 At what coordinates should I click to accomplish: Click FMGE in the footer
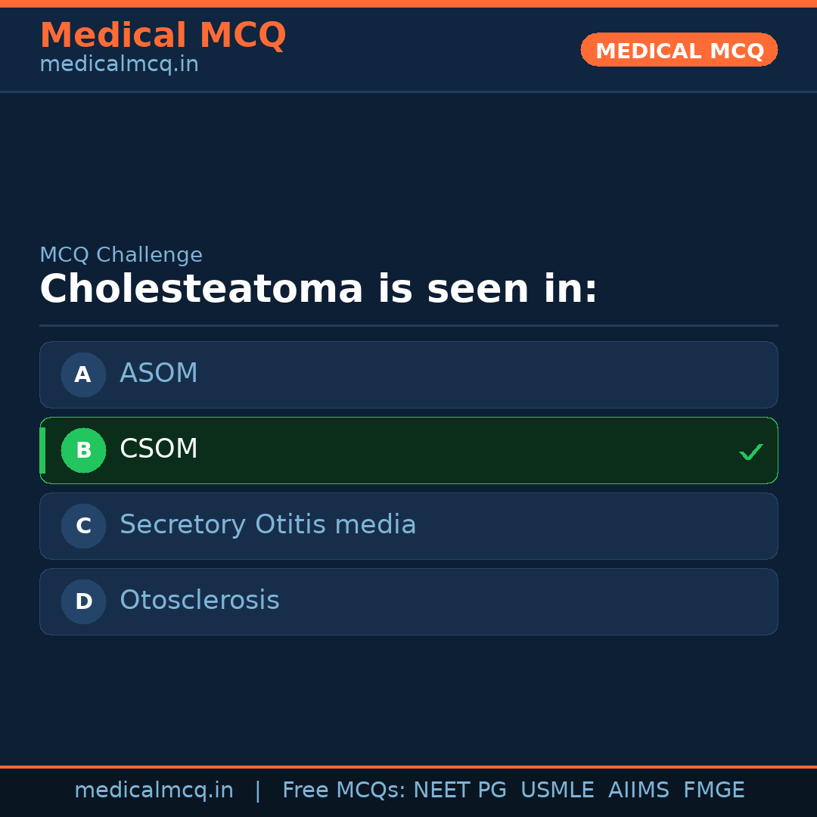tap(713, 791)
